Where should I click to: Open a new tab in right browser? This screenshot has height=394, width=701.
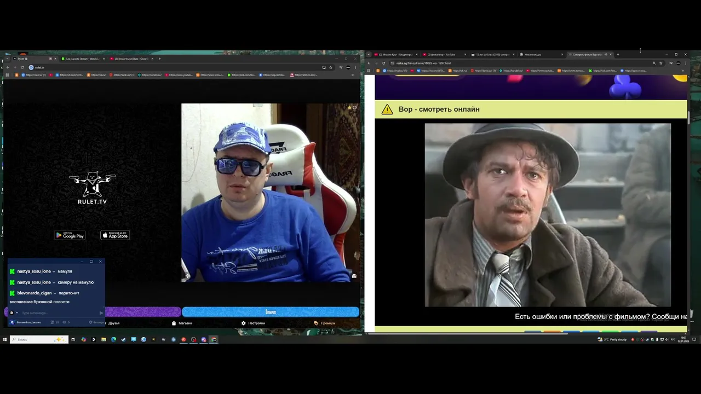coord(618,55)
